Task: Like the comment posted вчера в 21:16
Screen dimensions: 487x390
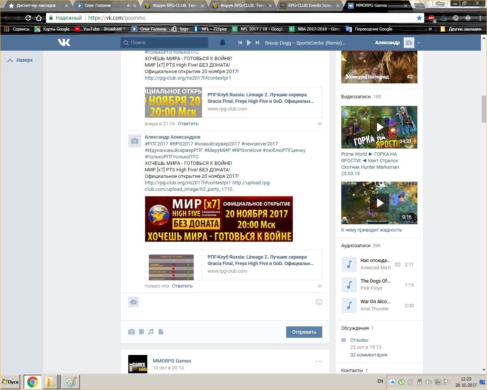Action: [320, 124]
